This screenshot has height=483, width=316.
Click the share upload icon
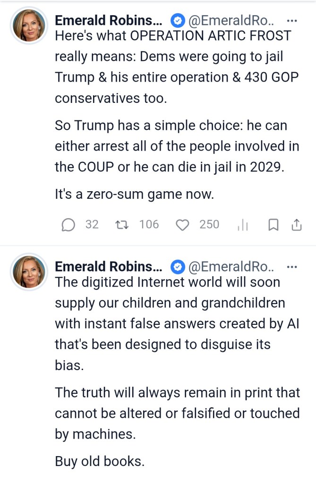(x=296, y=225)
